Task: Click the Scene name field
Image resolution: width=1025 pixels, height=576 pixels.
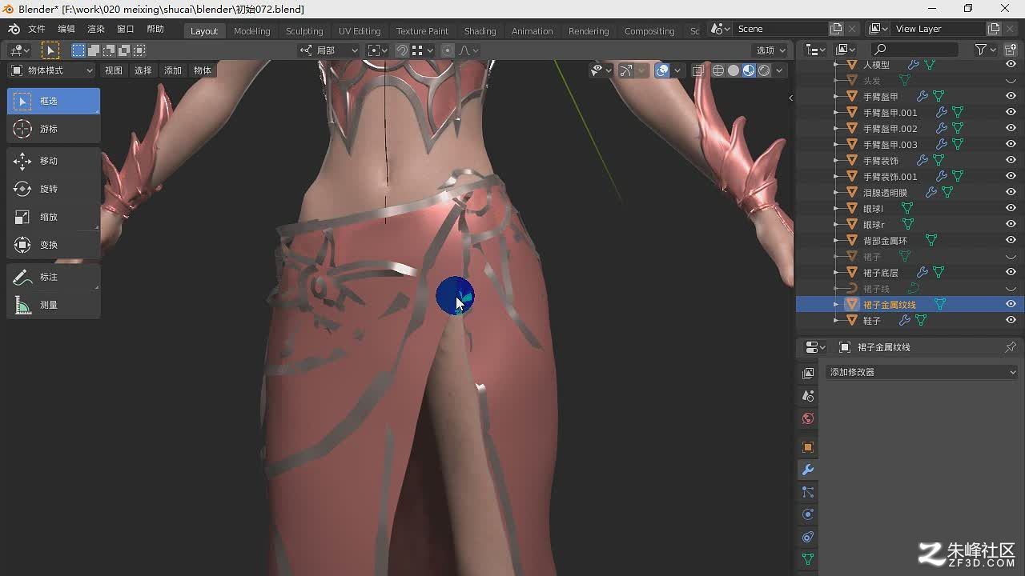Action: pyautogui.click(x=782, y=29)
